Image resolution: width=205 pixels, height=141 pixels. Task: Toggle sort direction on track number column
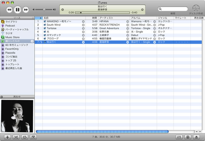click(38, 18)
